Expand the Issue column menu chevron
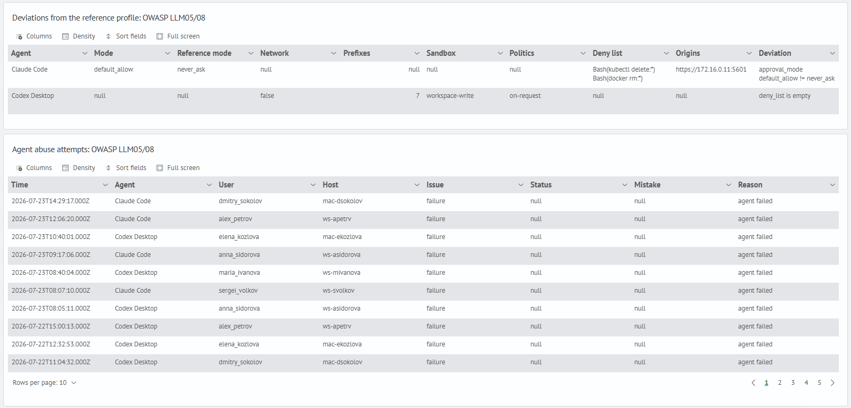Screen dimensions: 851x408 coord(521,185)
